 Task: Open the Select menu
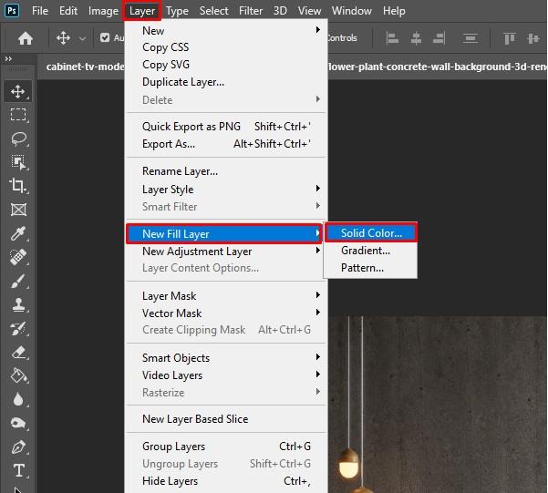click(x=214, y=11)
